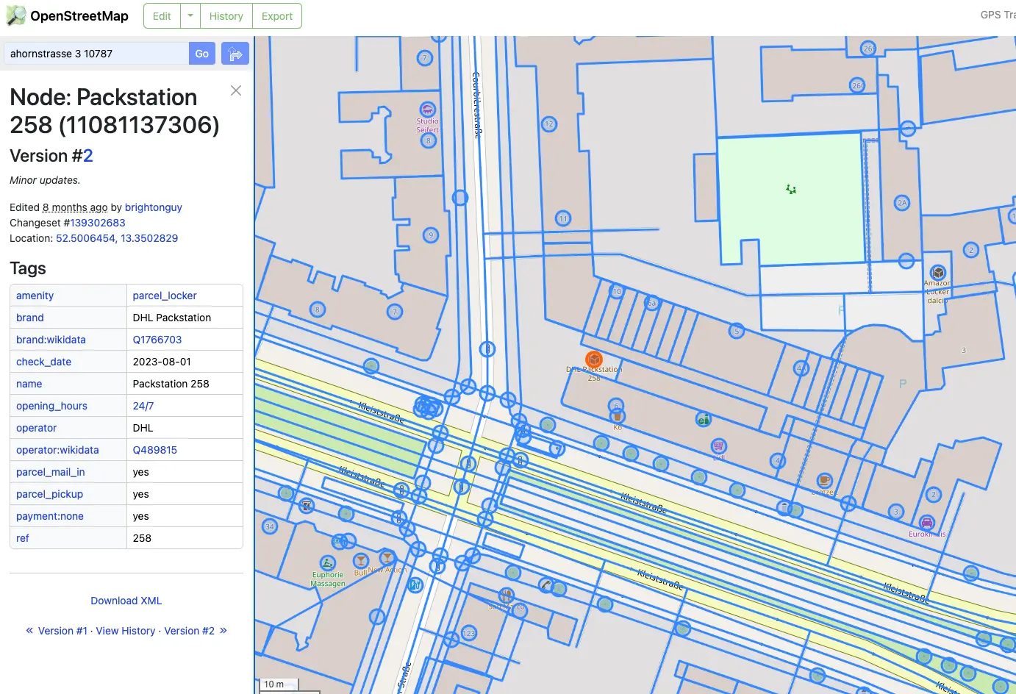The height and width of the screenshot is (694, 1016).
Task: Open GPS Traces in the header
Action: pyautogui.click(x=998, y=15)
